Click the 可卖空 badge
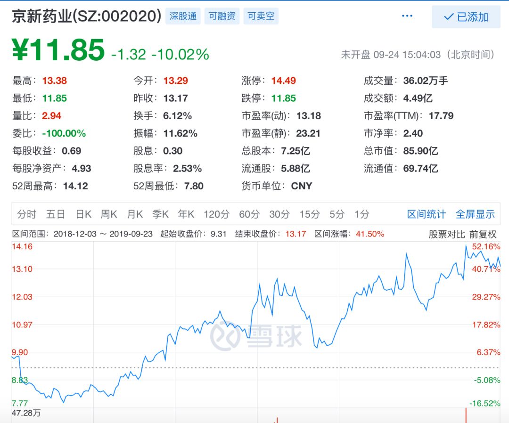 [x=260, y=16]
